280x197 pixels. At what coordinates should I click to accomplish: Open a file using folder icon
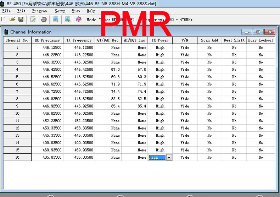click(x=12, y=19)
